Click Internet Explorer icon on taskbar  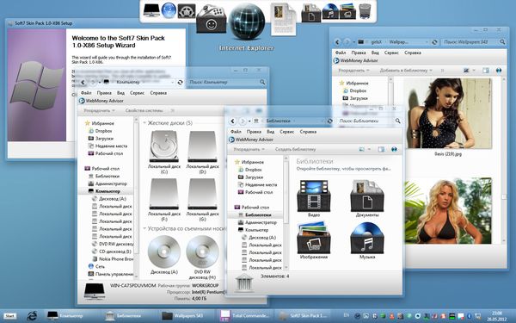click(x=32, y=316)
